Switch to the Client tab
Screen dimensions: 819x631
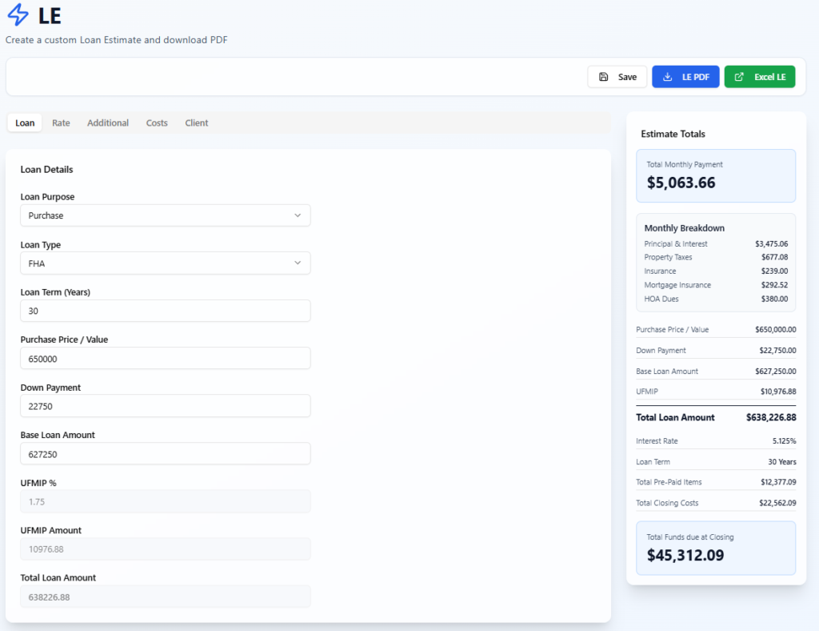196,123
